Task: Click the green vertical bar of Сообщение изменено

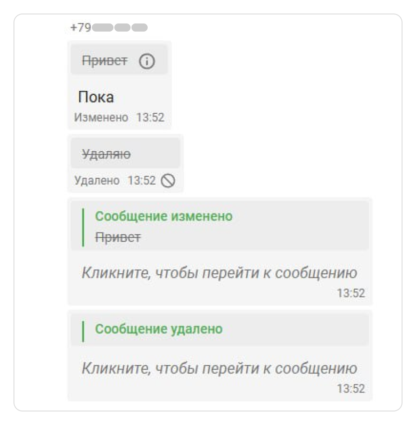Action: coord(83,226)
